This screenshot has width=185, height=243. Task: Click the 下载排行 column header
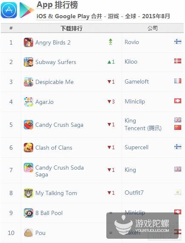coord(71,28)
